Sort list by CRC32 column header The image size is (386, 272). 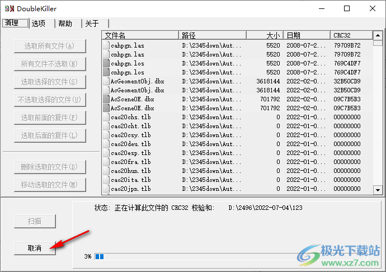(x=351, y=35)
